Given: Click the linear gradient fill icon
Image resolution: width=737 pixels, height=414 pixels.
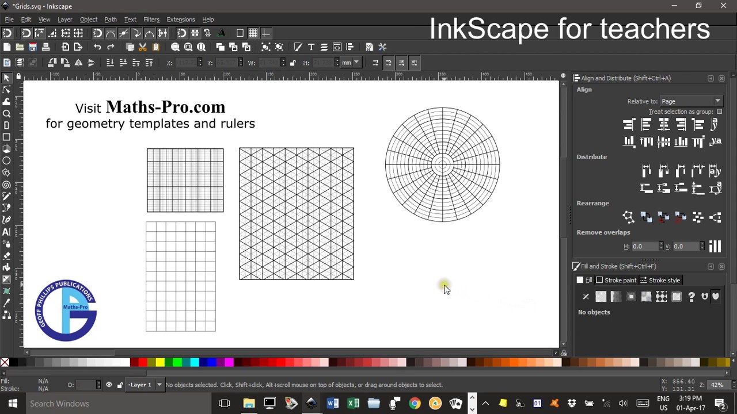Looking at the screenshot, I should click(616, 297).
